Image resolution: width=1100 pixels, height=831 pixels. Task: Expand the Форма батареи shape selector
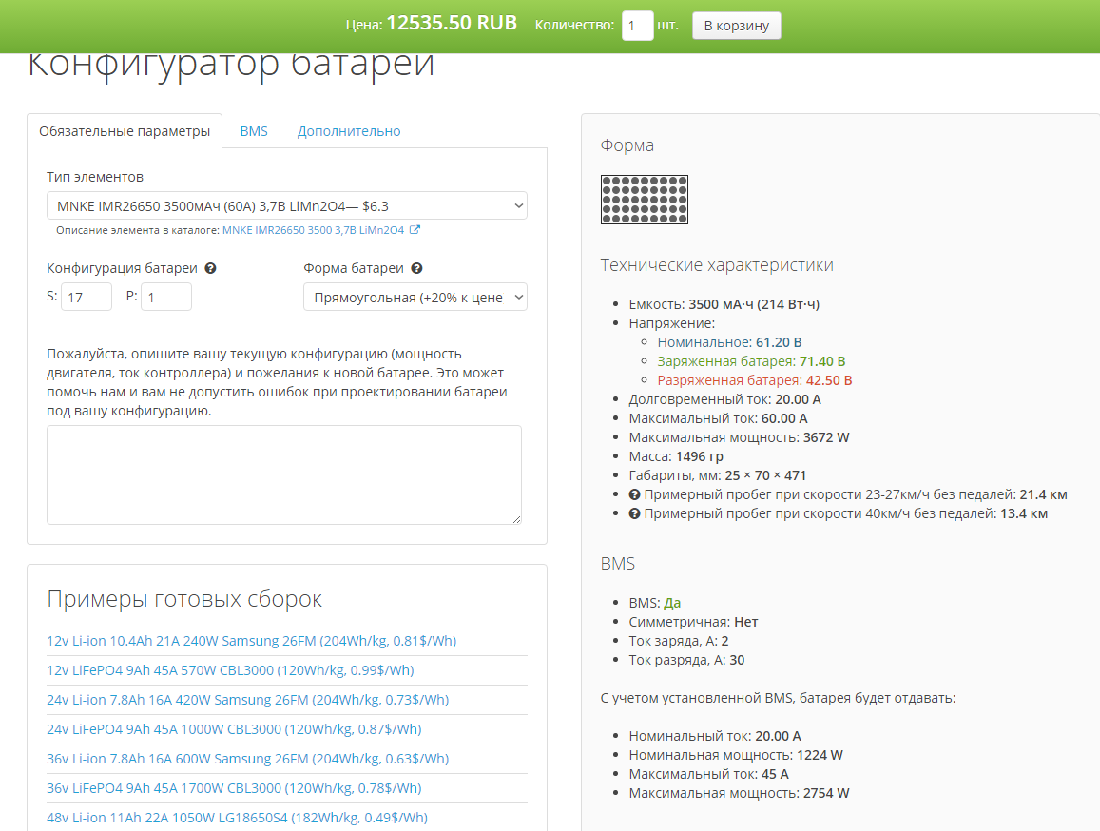[x=415, y=297]
